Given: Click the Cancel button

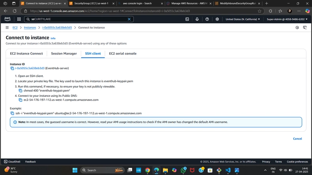Looking at the screenshot, I should coord(297,139).
